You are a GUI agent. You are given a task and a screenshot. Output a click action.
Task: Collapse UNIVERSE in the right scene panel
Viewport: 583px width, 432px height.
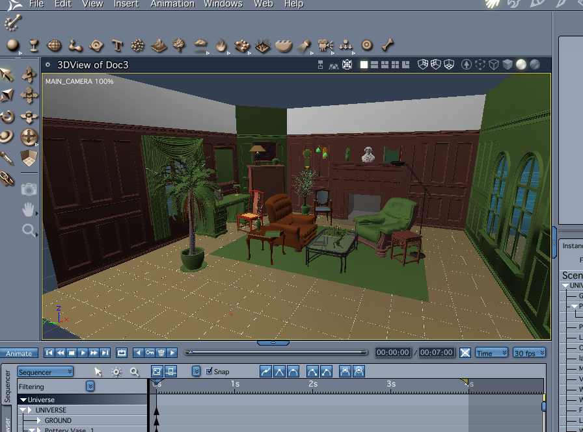565,285
